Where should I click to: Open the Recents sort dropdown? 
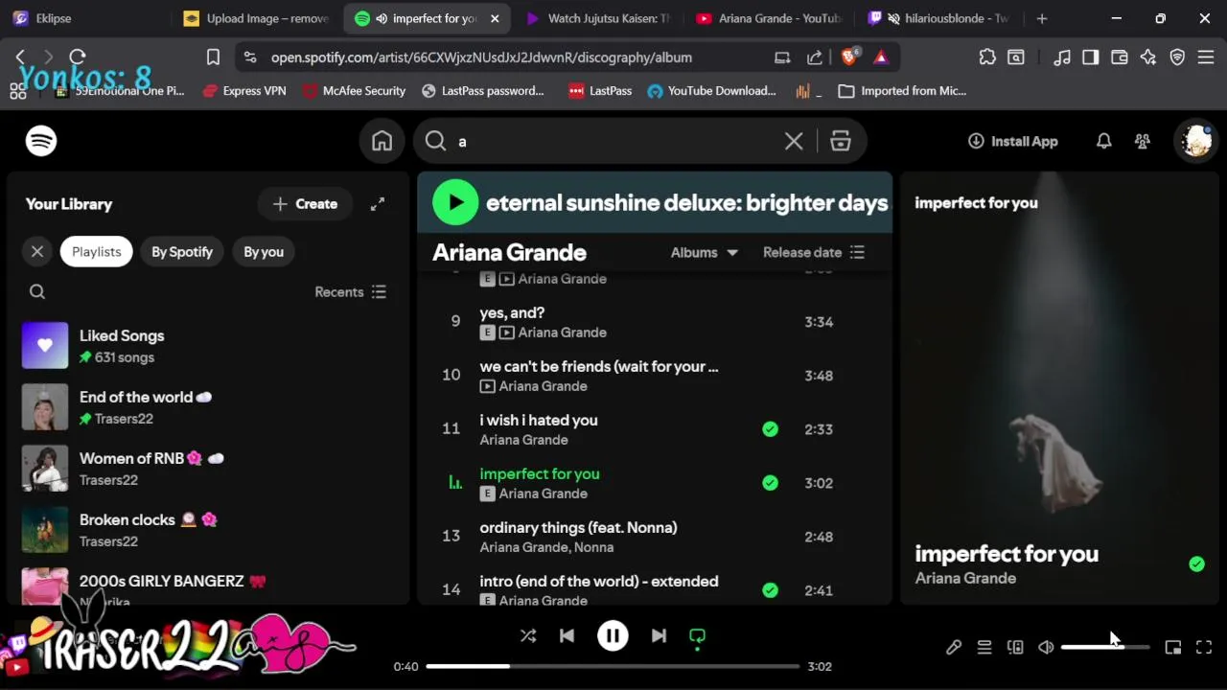(x=350, y=291)
